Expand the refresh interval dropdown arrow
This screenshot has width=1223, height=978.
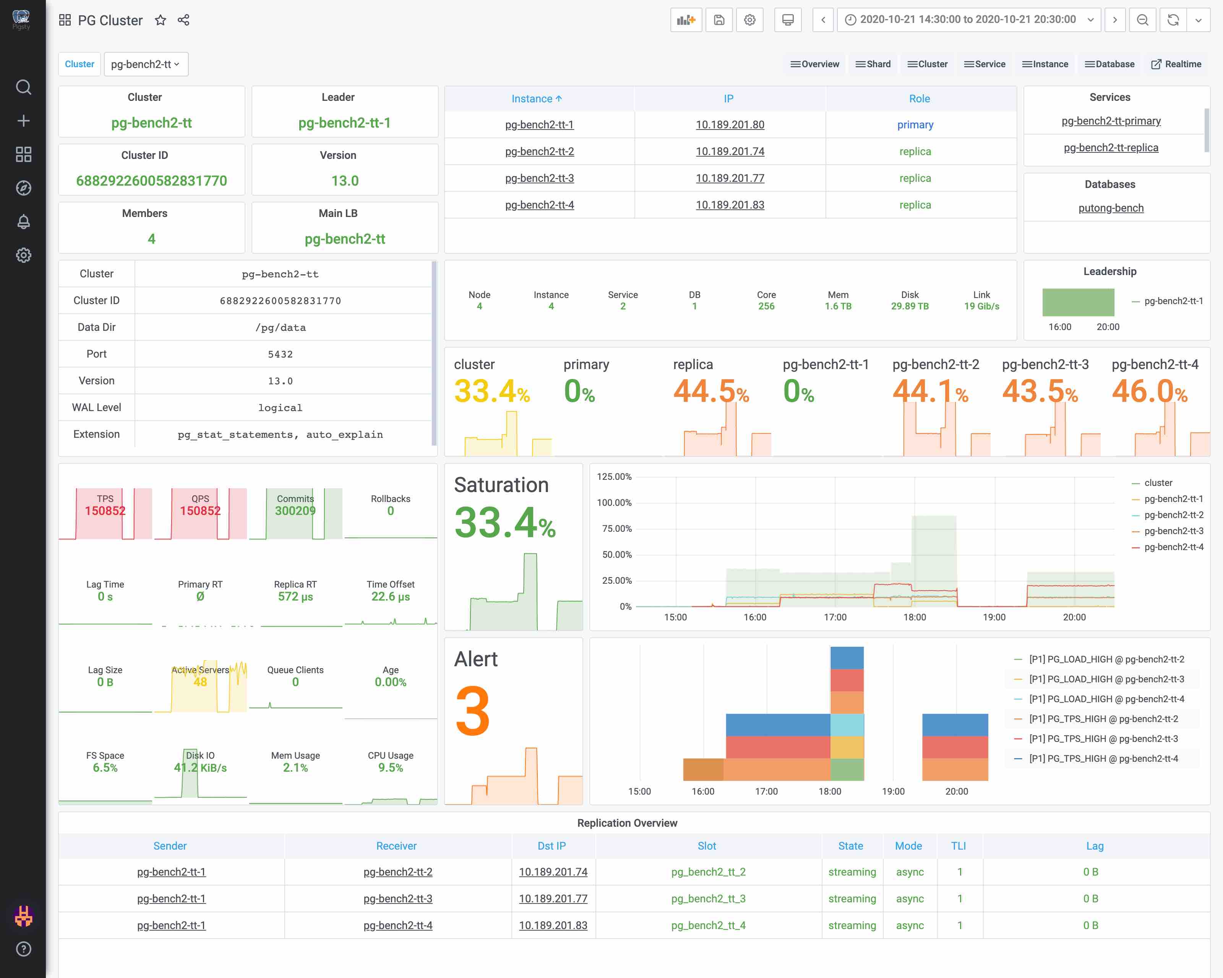tap(1198, 20)
